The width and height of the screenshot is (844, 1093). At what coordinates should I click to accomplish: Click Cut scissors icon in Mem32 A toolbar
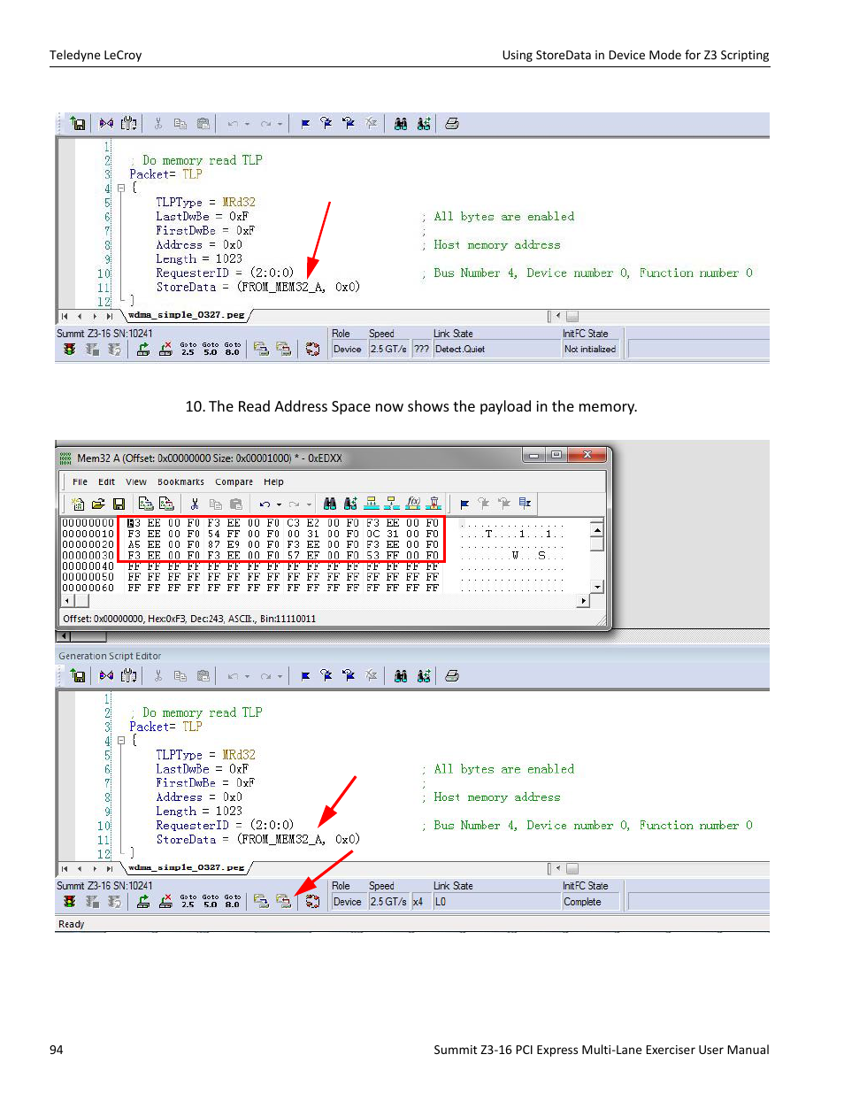tap(195, 504)
